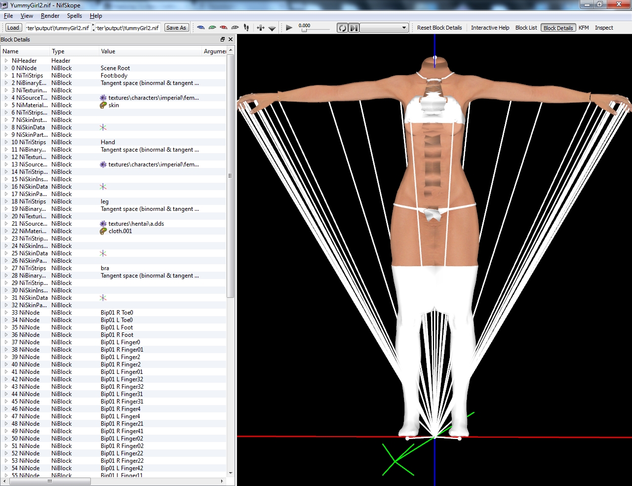632x486 pixels.
Task: Click the Block Details vertical scrollbar
Action: coord(231,176)
